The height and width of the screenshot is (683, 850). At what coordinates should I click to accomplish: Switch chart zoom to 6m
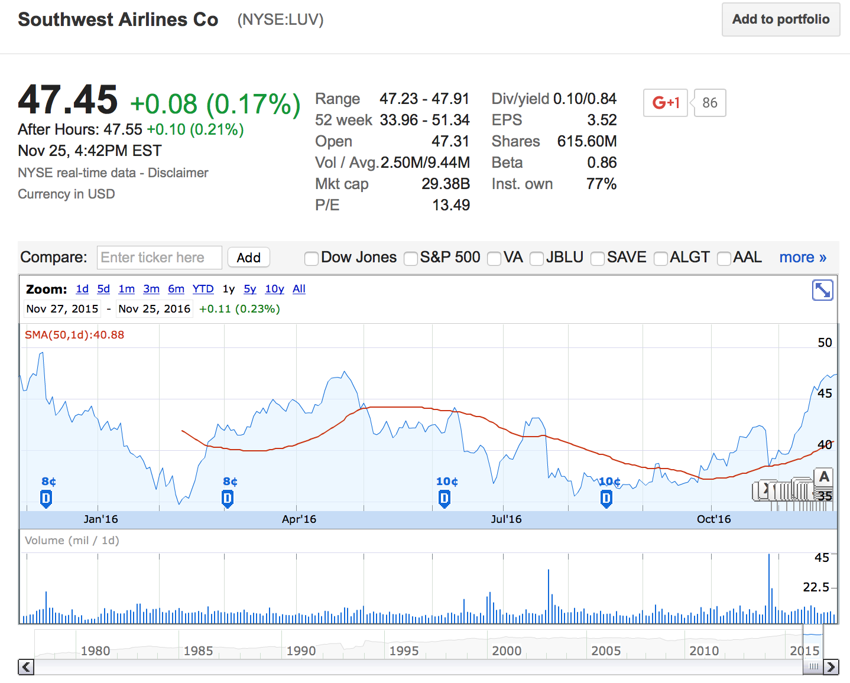coord(176,289)
